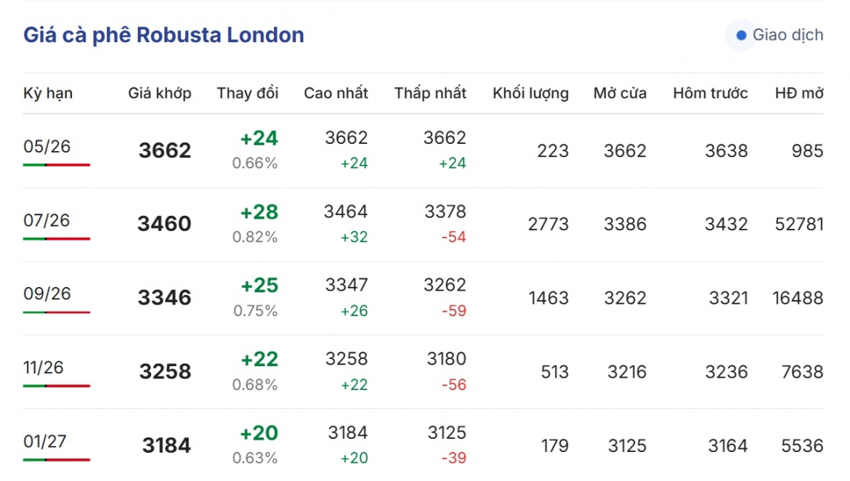The image size is (850, 481).
Task: Click the Giao dịch status label
Action: pyautogui.click(x=788, y=36)
